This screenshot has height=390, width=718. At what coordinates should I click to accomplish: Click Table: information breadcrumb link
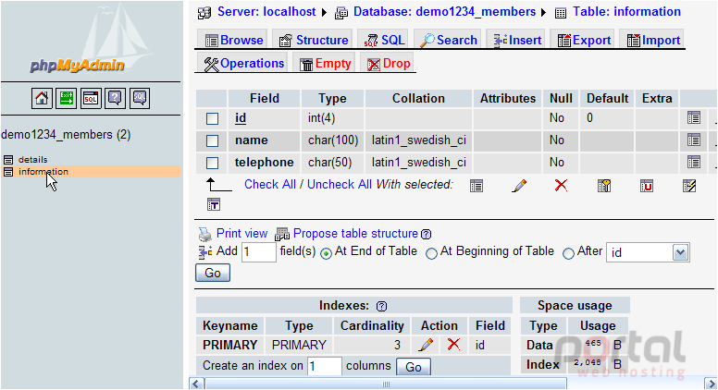(626, 12)
